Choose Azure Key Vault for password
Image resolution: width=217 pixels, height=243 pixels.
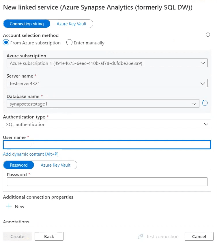point(55,165)
